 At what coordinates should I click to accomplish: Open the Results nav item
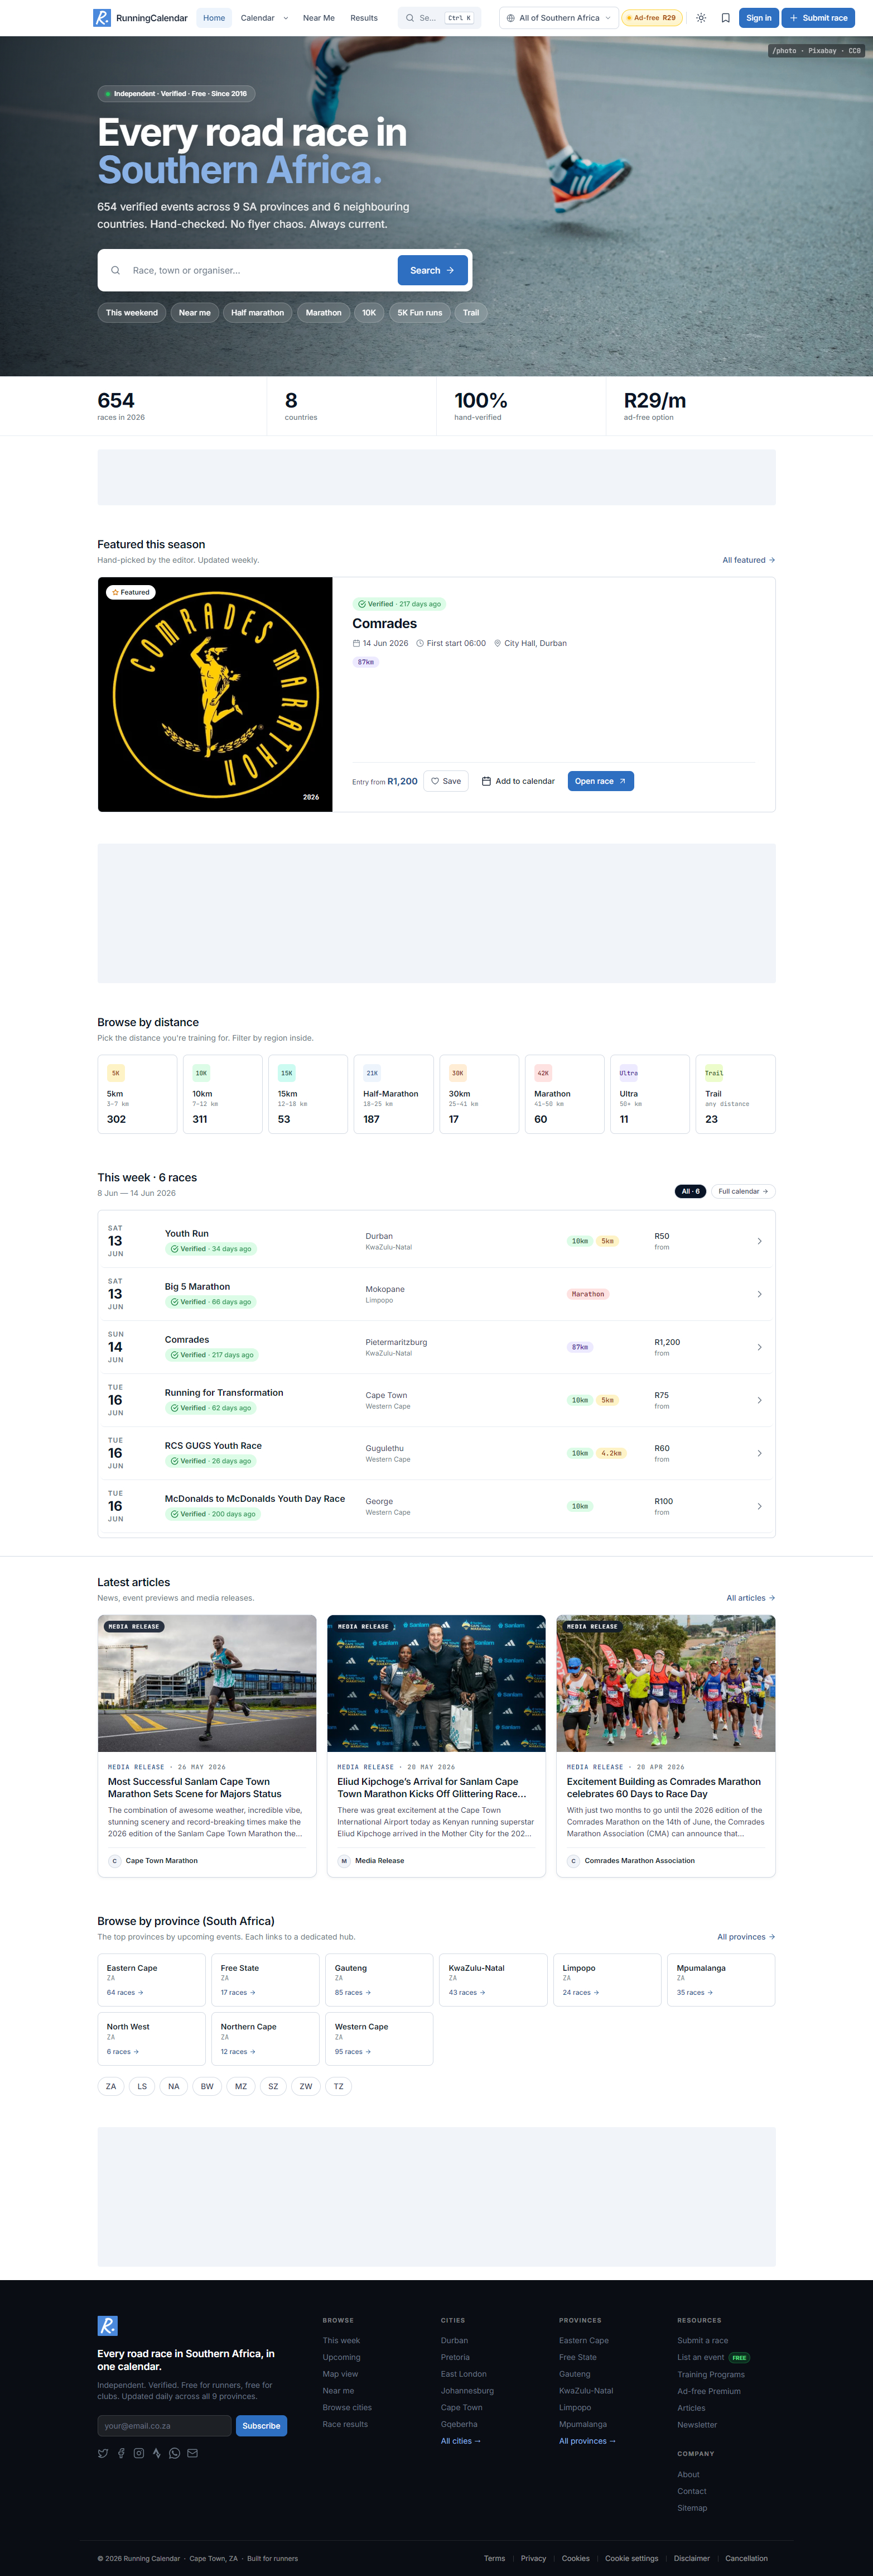coord(364,18)
